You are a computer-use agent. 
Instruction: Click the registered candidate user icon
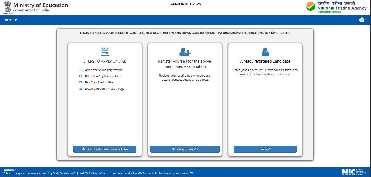coord(265,52)
